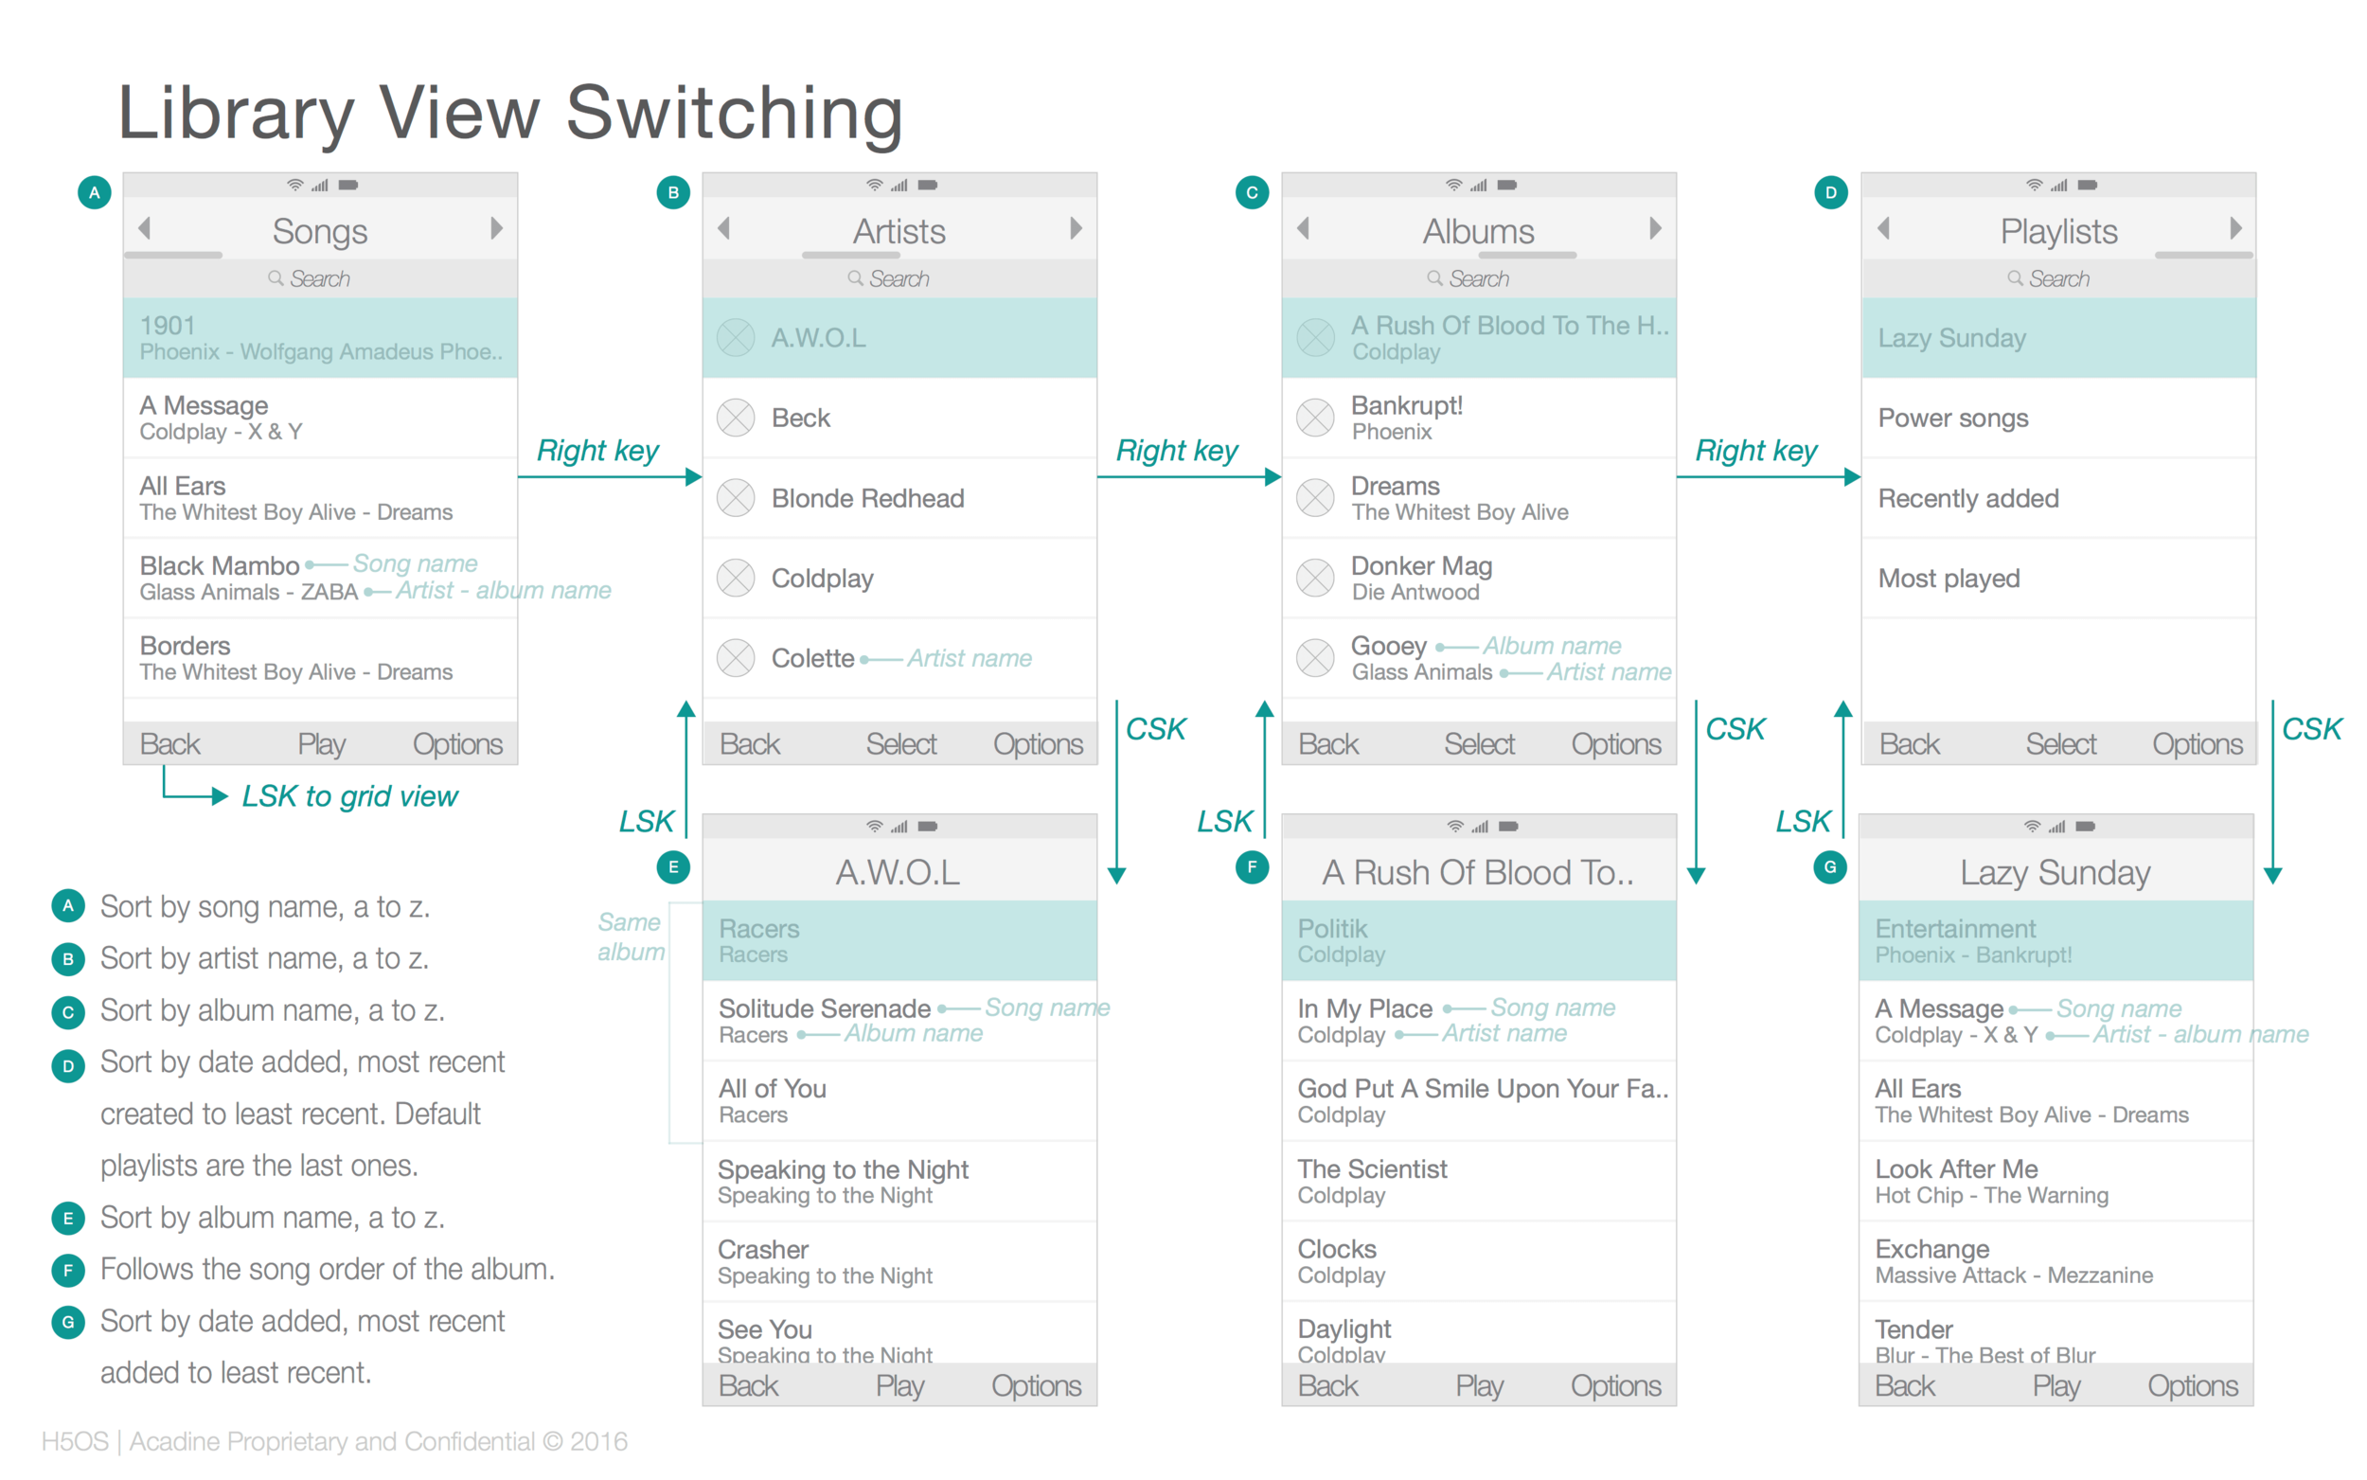Image resolution: width=2367 pixels, height=1480 pixels.
Task: Select 'Borders' in Songs list
Action: [320, 658]
